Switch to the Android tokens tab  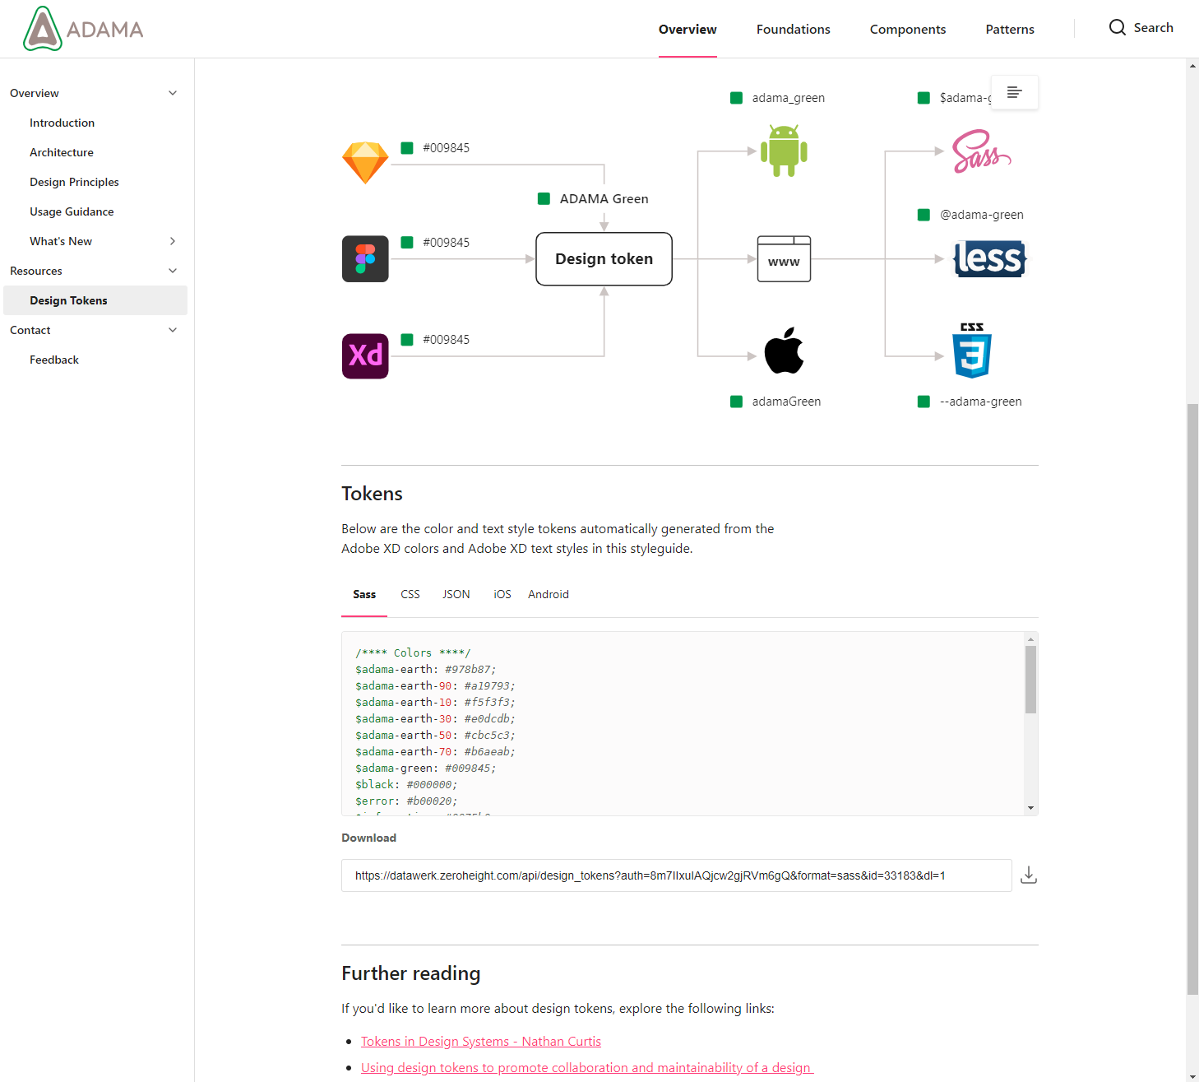(x=549, y=594)
